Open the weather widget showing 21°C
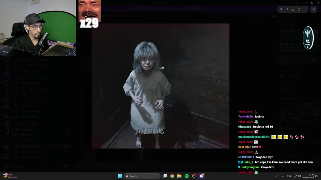This screenshot has width=321, height=180. (x=10, y=176)
